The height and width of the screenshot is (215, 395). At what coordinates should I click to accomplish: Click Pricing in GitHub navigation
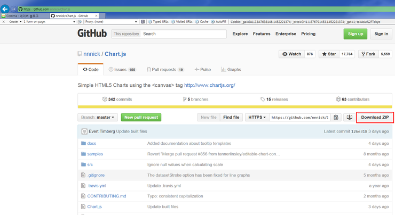click(x=309, y=34)
